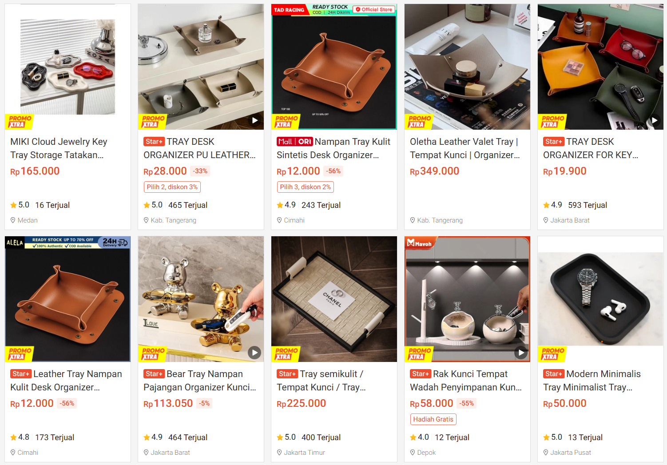Viewport: 667px width, 465px height.
Task: Click the -56% discount label on Alela tray
Action: 67,403
